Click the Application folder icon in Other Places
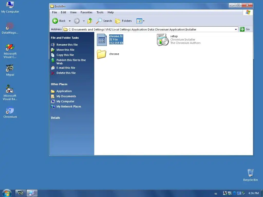This screenshot has height=197, width=263. click(x=53, y=91)
